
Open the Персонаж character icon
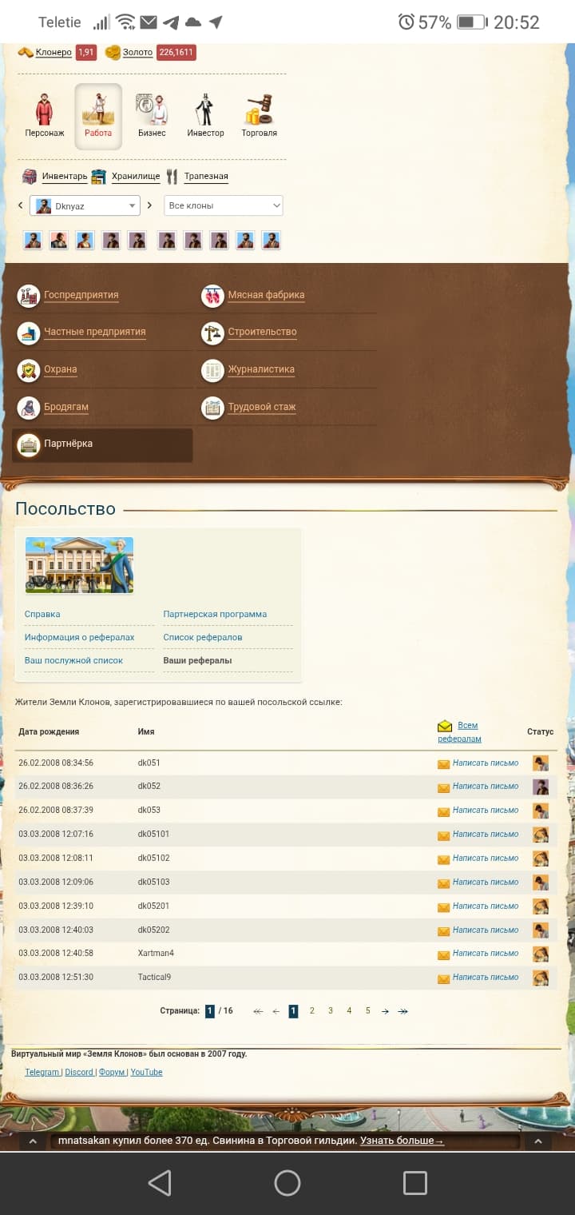click(45, 110)
